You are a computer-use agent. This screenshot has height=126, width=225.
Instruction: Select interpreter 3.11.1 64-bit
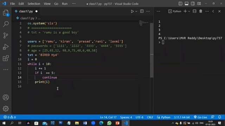click(x=182, y=117)
